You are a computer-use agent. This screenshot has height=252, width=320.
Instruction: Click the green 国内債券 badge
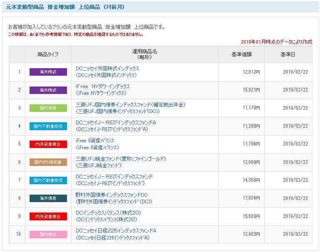(x=48, y=108)
